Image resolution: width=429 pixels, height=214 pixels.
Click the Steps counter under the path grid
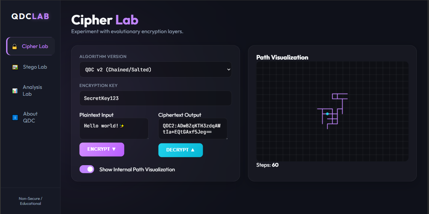click(x=267, y=165)
